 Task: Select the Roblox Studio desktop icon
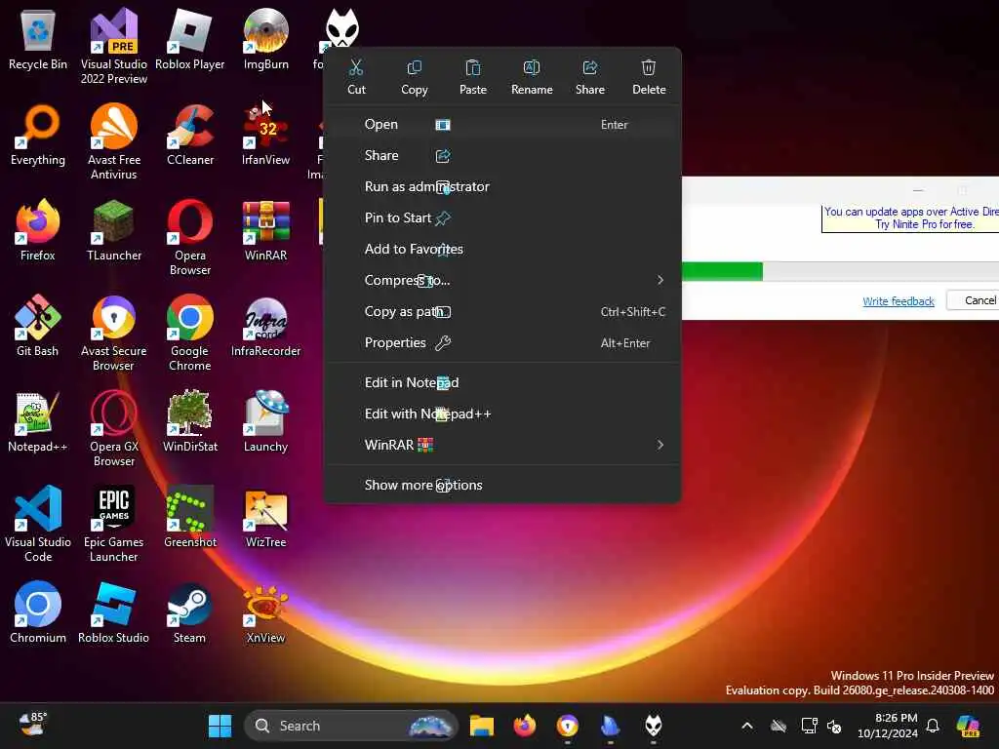pos(113,613)
